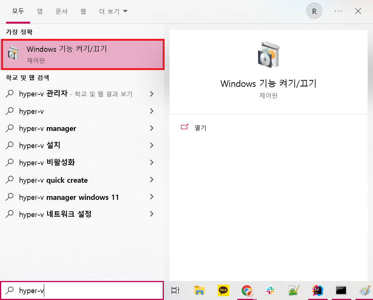Switch to the 웹 tab

click(x=83, y=11)
